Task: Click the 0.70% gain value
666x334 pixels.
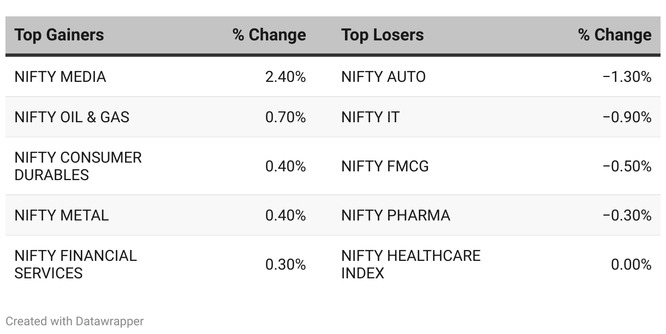Action: pos(286,117)
